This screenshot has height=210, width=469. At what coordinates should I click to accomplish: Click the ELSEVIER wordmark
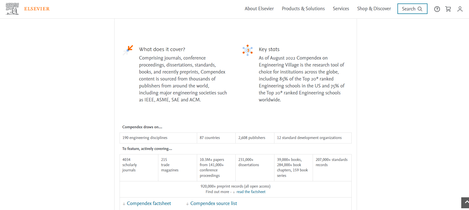tap(37, 9)
